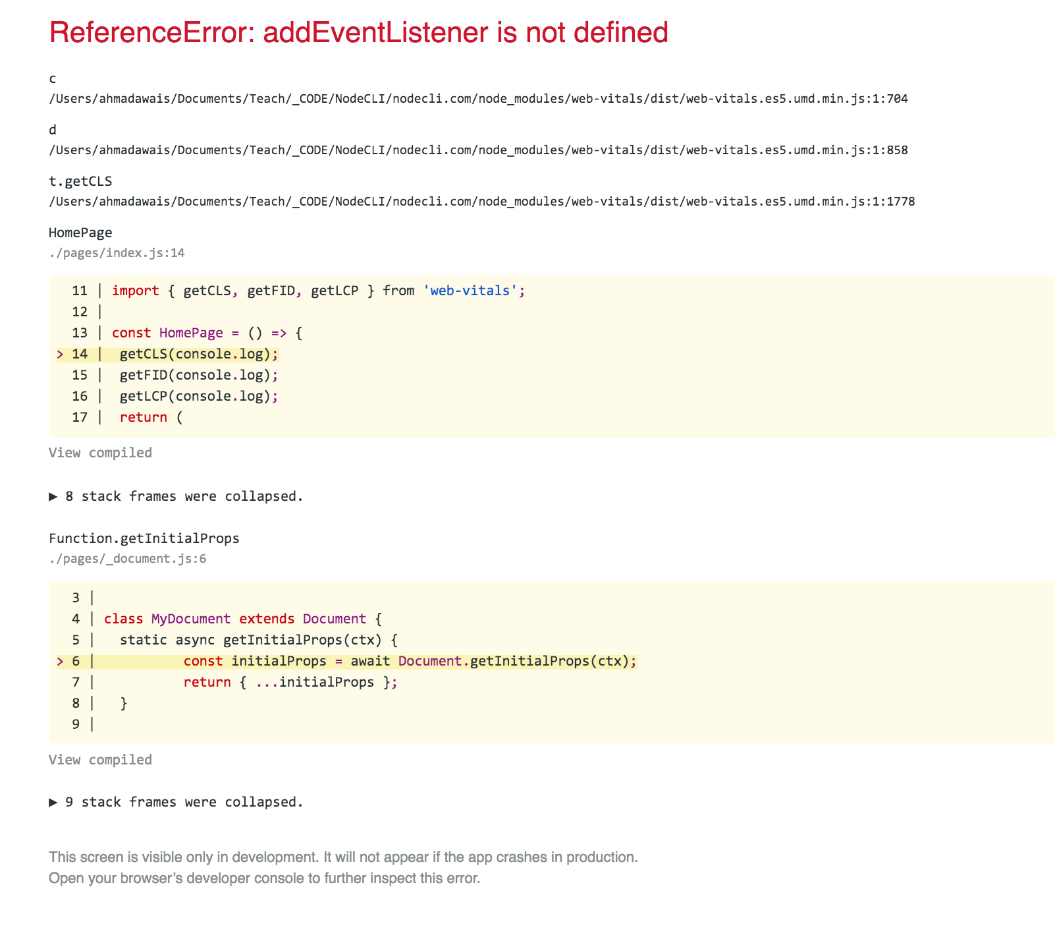Screen dimensions: 1055x945
Task: Click the disclosure triangle before '8 stack frames'
Action: (x=53, y=496)
